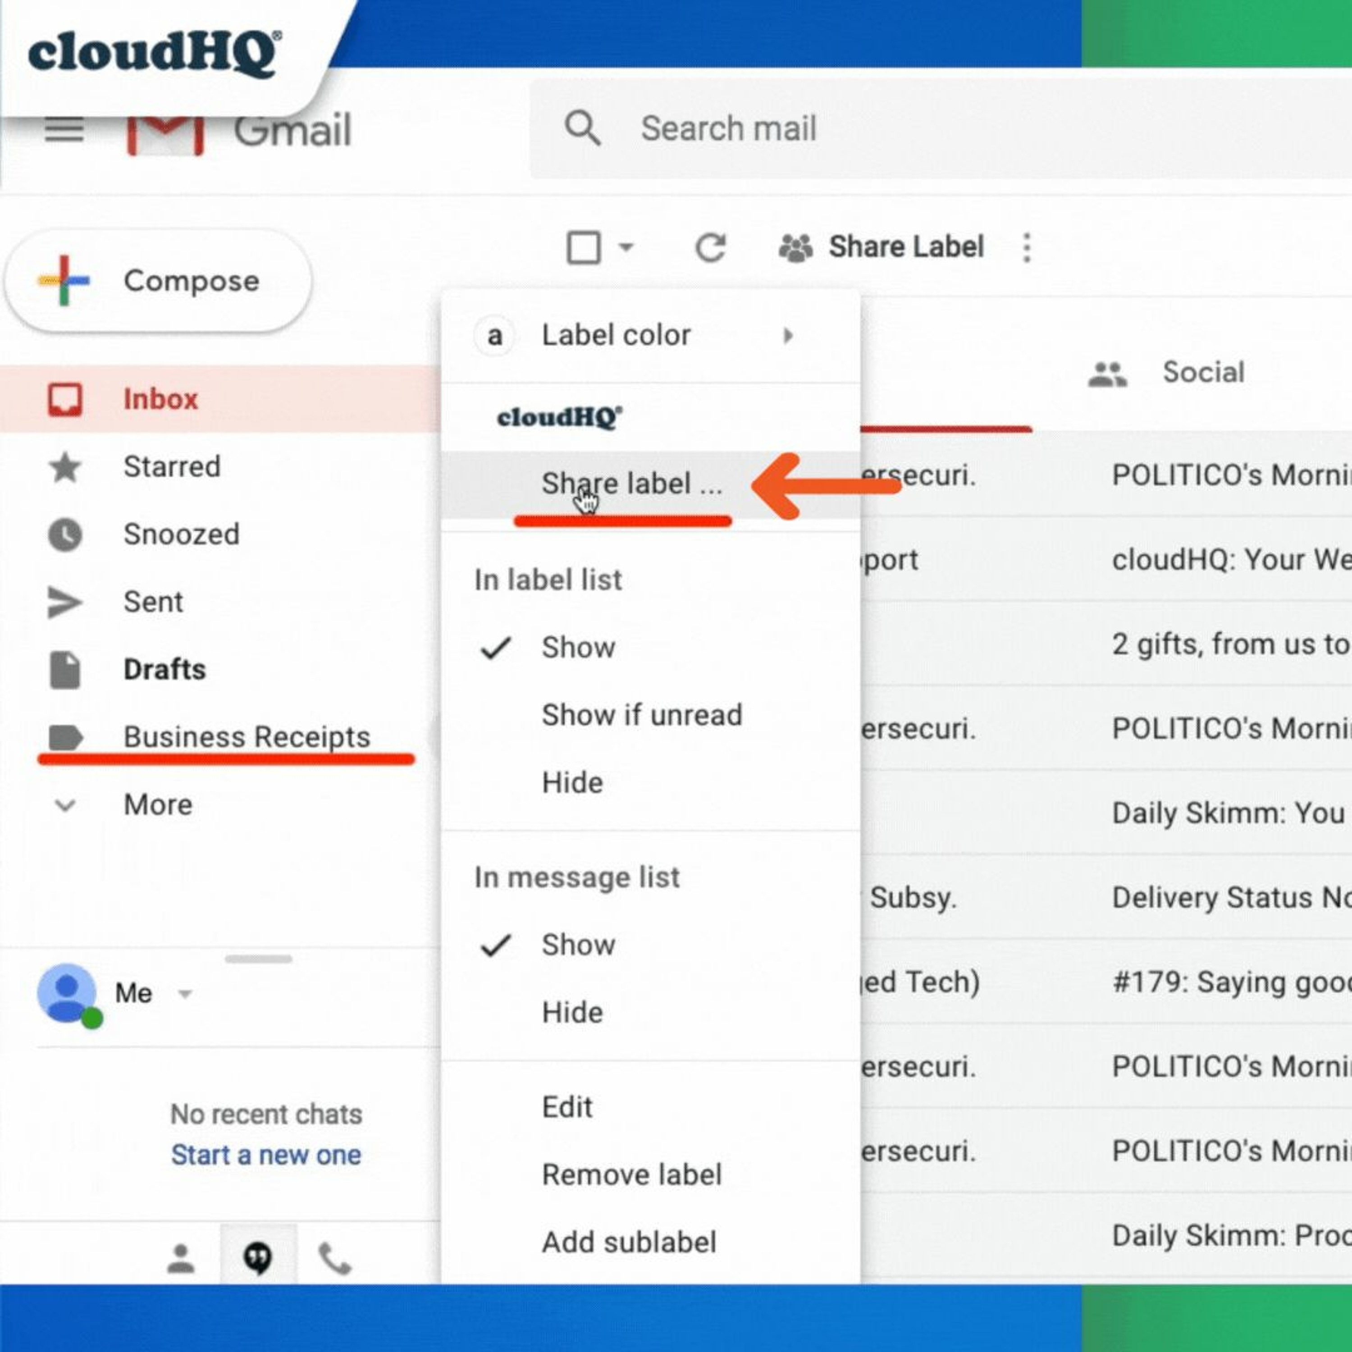
Task: Open the phone calls icon
Action: (334, 1258)
